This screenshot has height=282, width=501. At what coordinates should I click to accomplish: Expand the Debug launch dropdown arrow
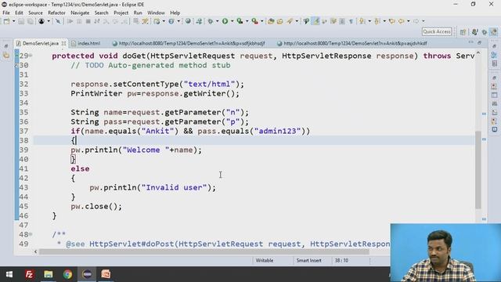click(217, 21)
